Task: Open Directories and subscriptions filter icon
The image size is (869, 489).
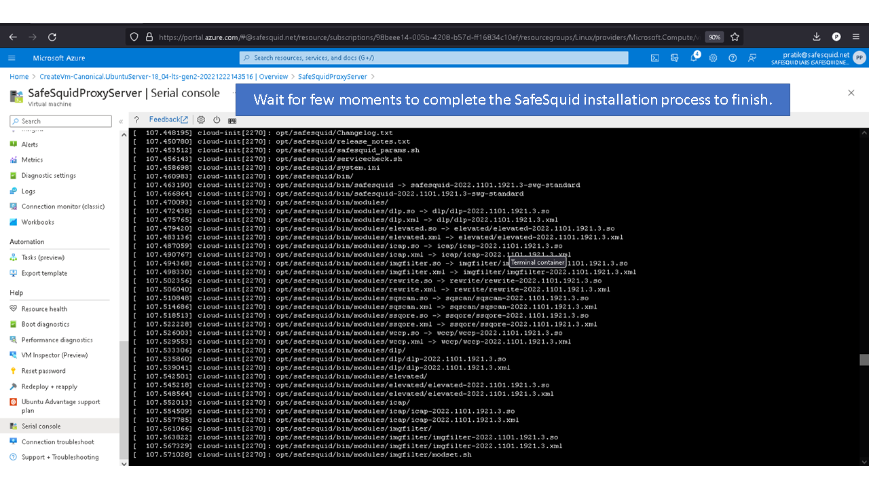Action: (x=674, y=58)
